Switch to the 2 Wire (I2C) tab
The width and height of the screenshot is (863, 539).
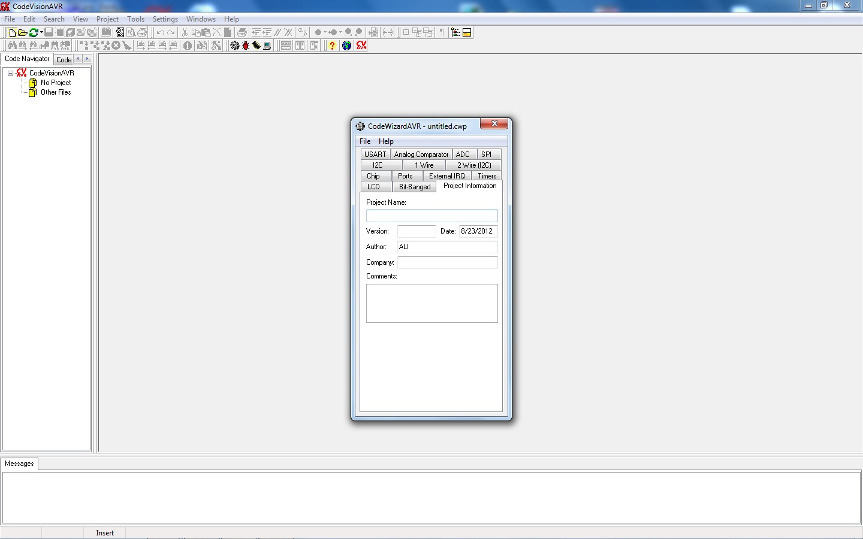point(474,165)
